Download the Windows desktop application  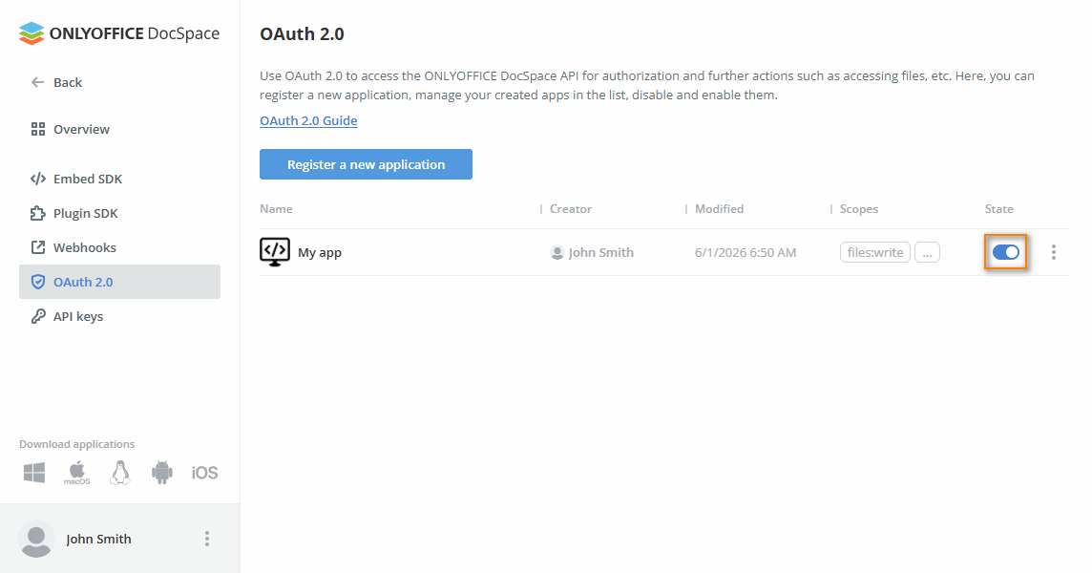34,473
